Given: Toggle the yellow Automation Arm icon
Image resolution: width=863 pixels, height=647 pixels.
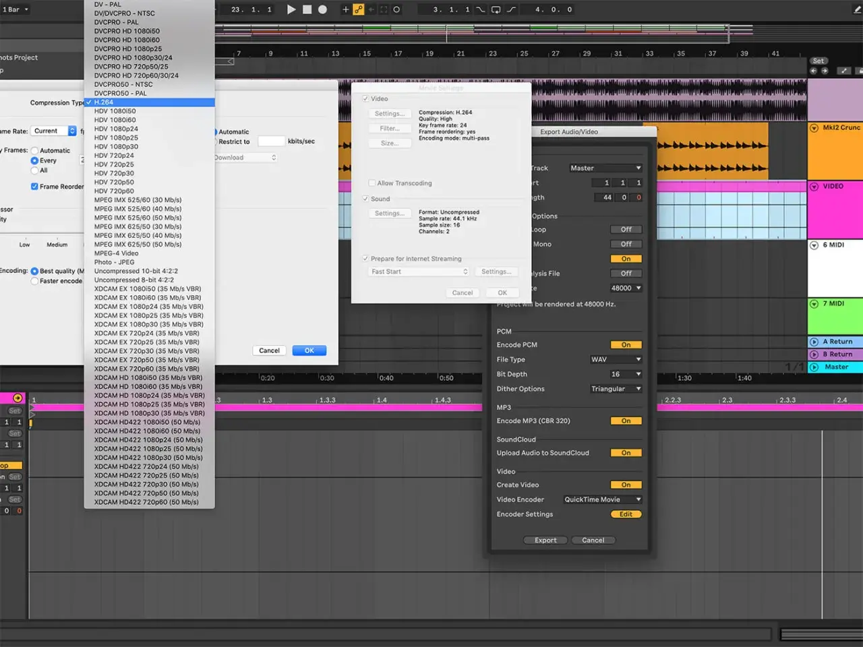Looking at the screenshot, I should 359,9.
